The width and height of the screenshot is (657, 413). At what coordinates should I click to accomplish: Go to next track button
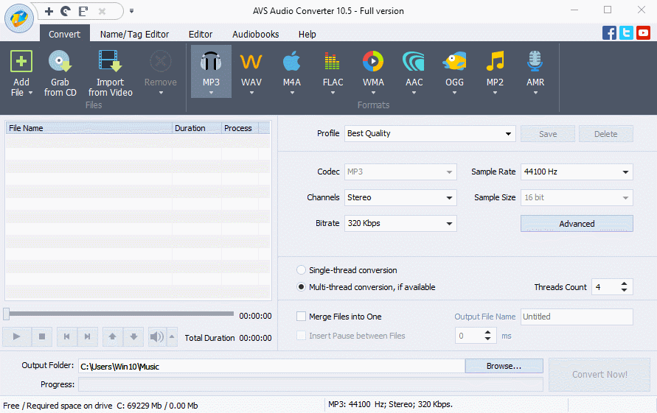coord(88,336)
